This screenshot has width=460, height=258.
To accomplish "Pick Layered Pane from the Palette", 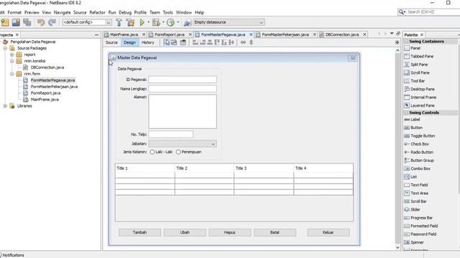I will coord(419,105).
